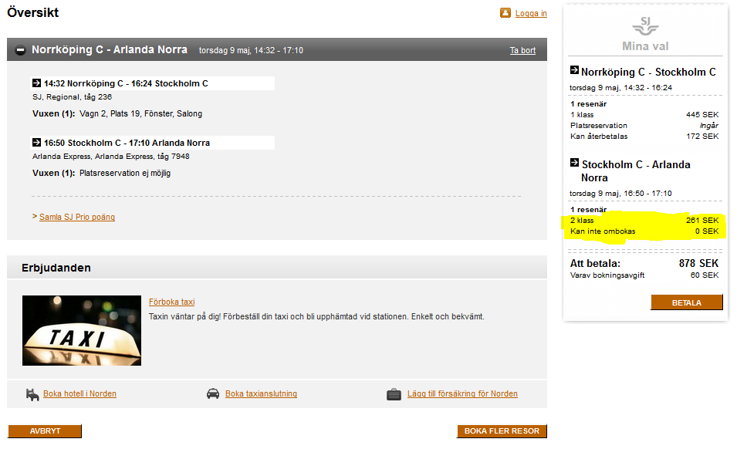Click arrow icon for 16:50 Stockholm departure
The width and height of the screenshot is (737, 449).
(x=36, y=143)
